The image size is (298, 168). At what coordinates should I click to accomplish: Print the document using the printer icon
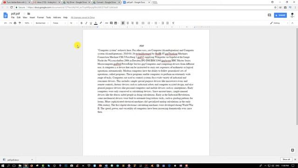pos(15,23)
